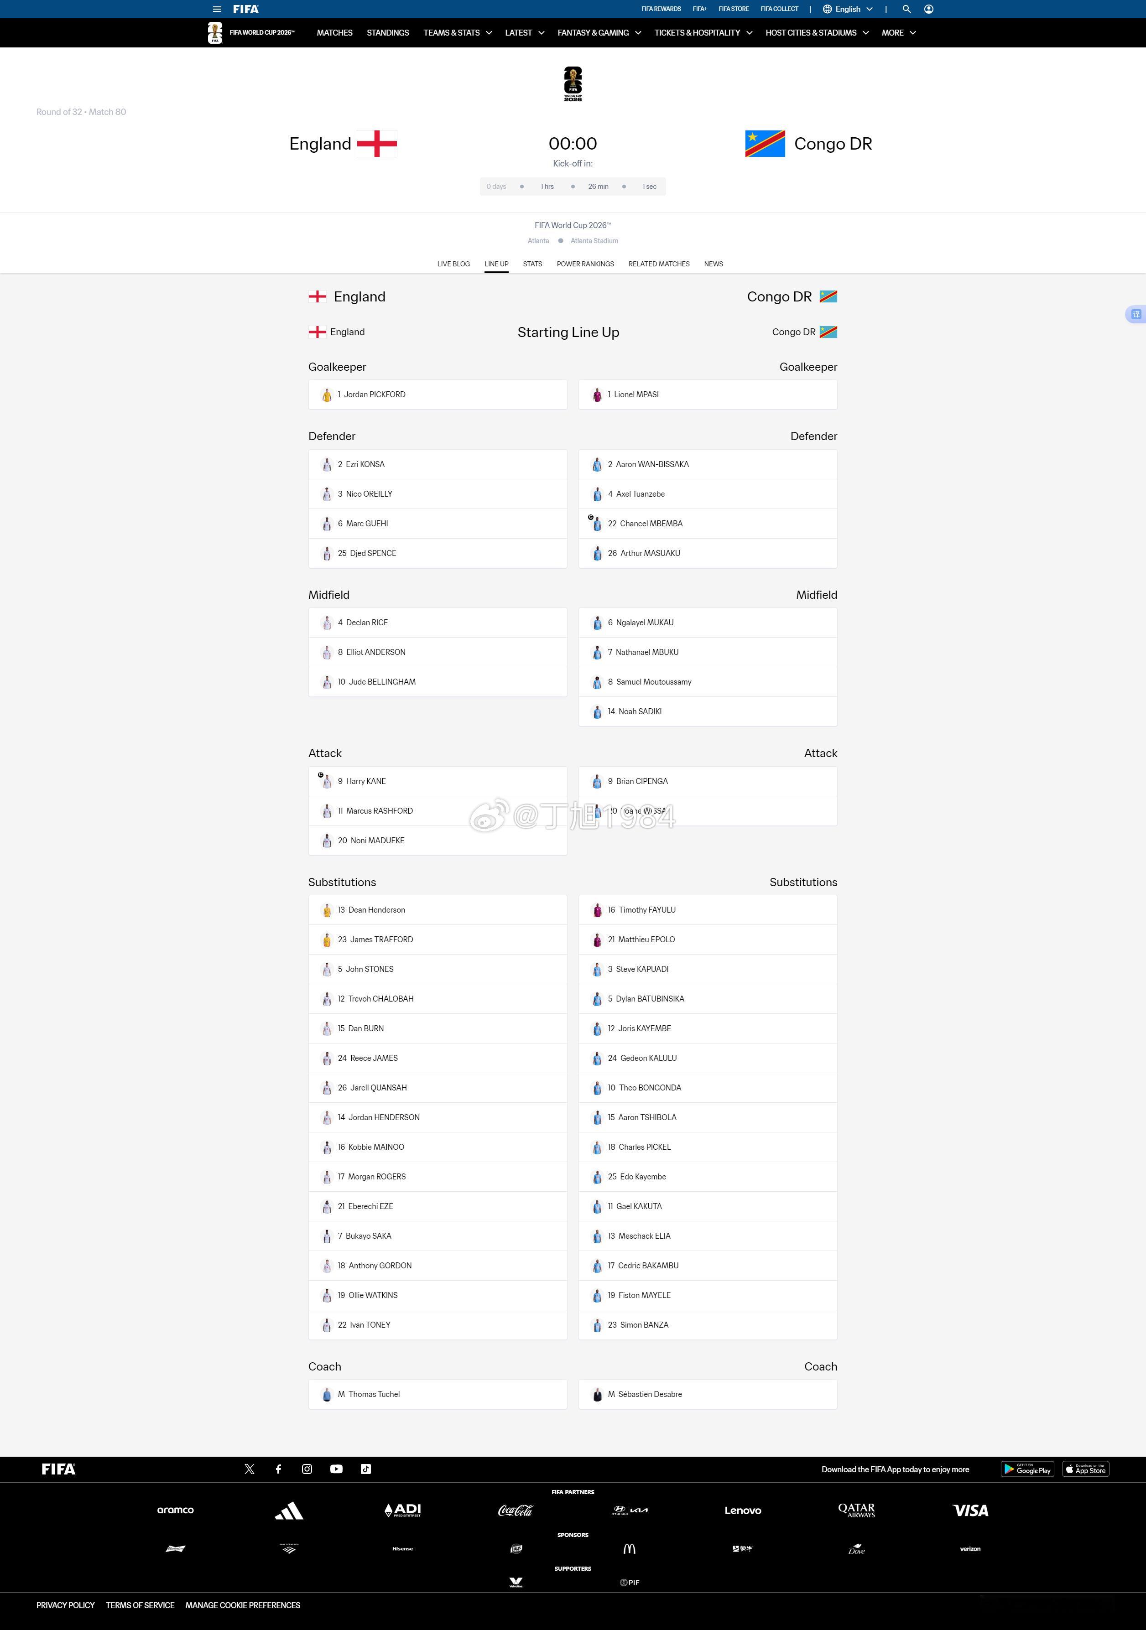The image size is (1146, 1630).
Task: Open FIFA's YouTube channel icon
Action: [x=337, y=1469]
